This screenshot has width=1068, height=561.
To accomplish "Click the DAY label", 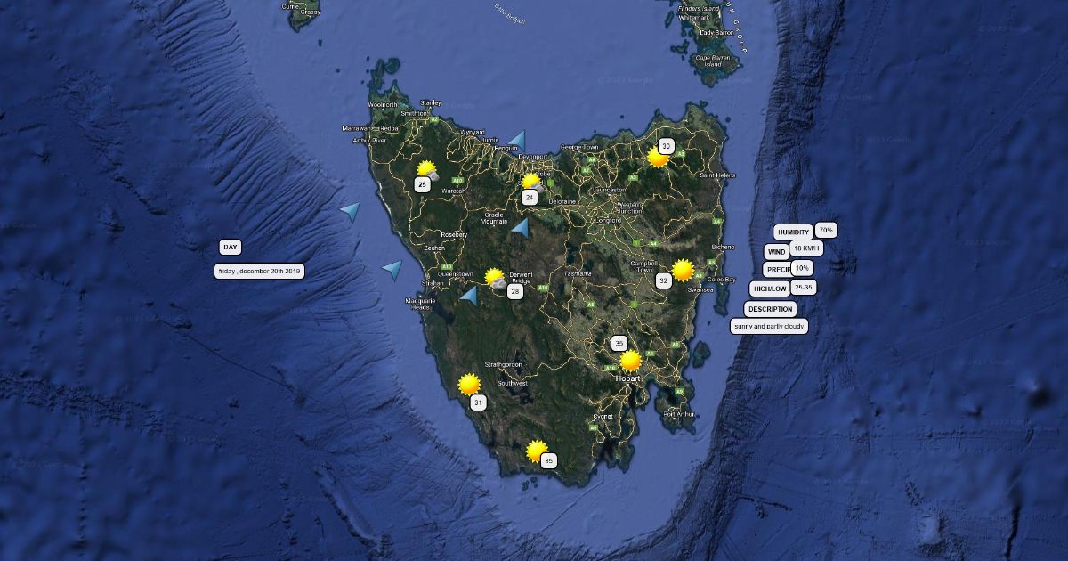I will [x=231, y=248].
